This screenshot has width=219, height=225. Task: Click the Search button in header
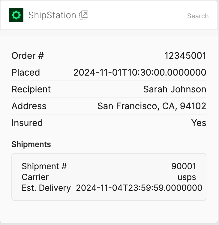pos(198,16)
